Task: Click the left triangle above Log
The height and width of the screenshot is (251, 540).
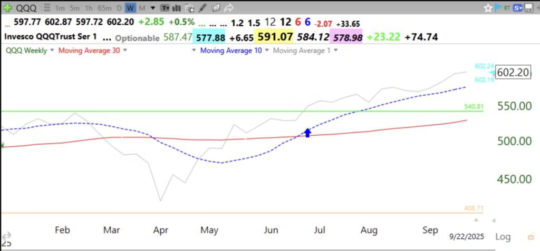Action: pyautogui.click(x=493, y=220)
